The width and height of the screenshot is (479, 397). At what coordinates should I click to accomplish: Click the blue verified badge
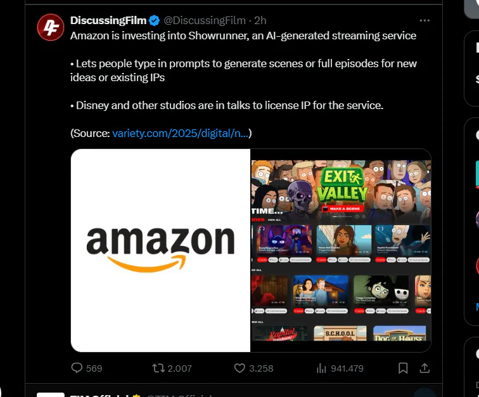click(154, 20)
